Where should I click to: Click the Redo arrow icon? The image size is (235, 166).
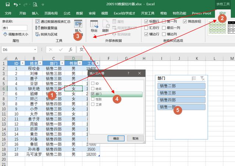coord(25,4)
